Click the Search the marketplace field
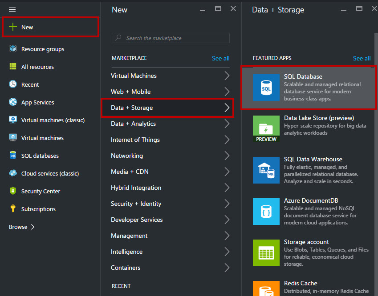 [171, 38]
